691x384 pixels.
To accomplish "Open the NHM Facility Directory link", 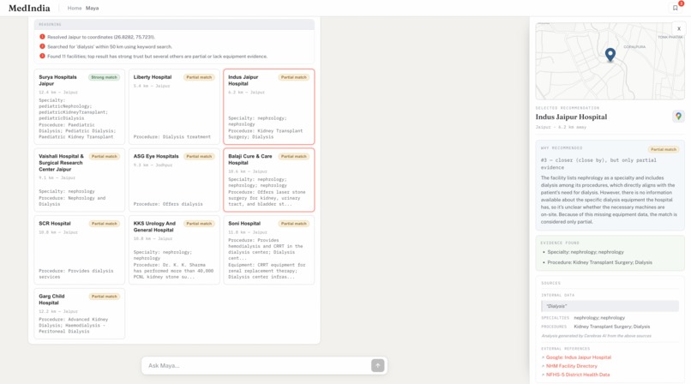I will pos(571,366).
